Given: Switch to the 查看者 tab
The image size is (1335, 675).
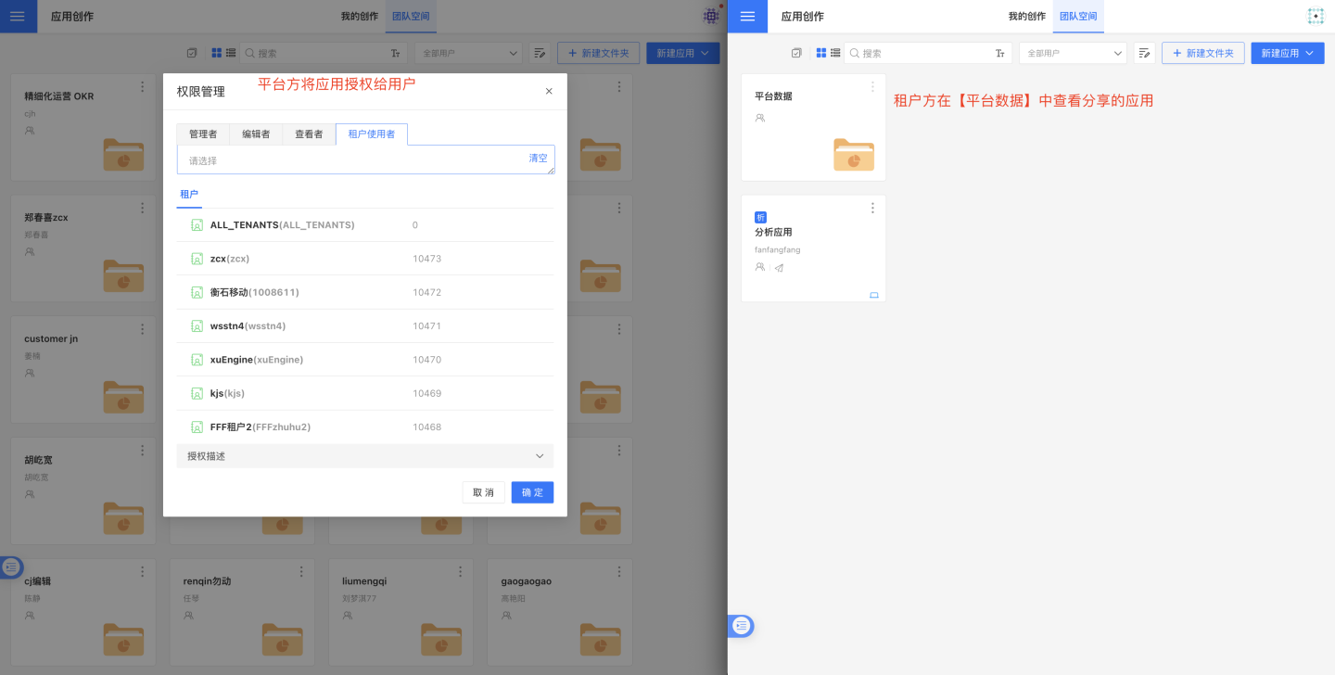Looking at the screenshot, I should tap(309, 134).
